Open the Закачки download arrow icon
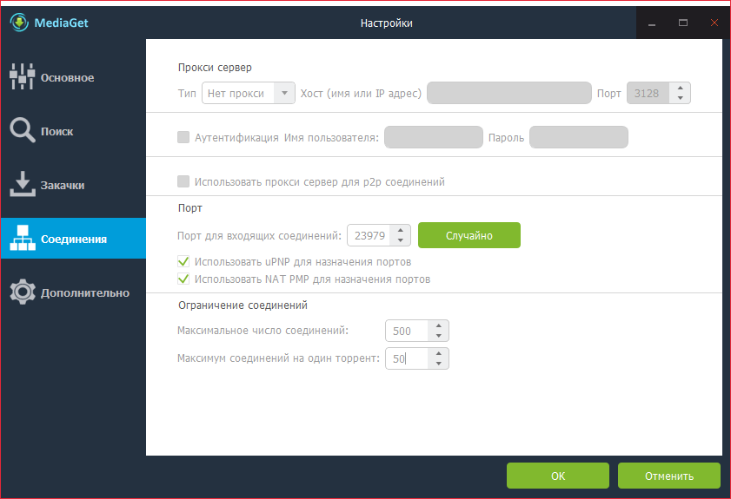Screen dimensions: 731x499 click(23, 184)
